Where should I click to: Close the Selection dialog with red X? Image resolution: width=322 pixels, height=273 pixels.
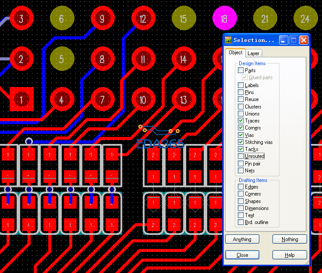click(x=304, y=40)
